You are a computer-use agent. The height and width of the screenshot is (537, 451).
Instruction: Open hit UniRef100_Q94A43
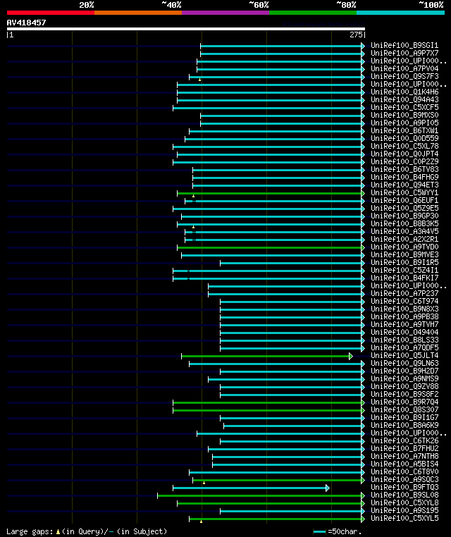pyautogui.click(x=404, y=99)
